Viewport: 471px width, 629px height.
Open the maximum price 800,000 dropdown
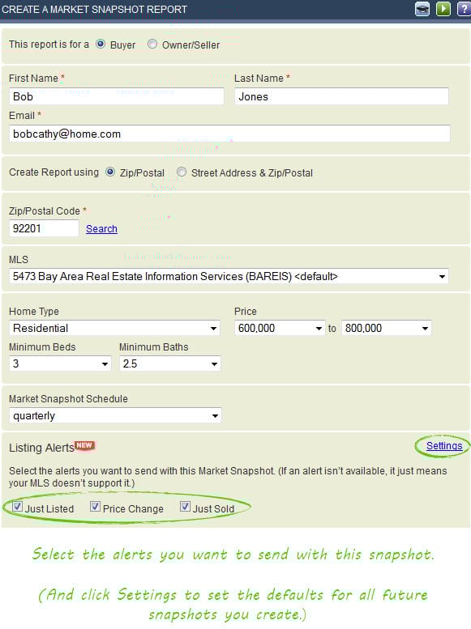387,328
